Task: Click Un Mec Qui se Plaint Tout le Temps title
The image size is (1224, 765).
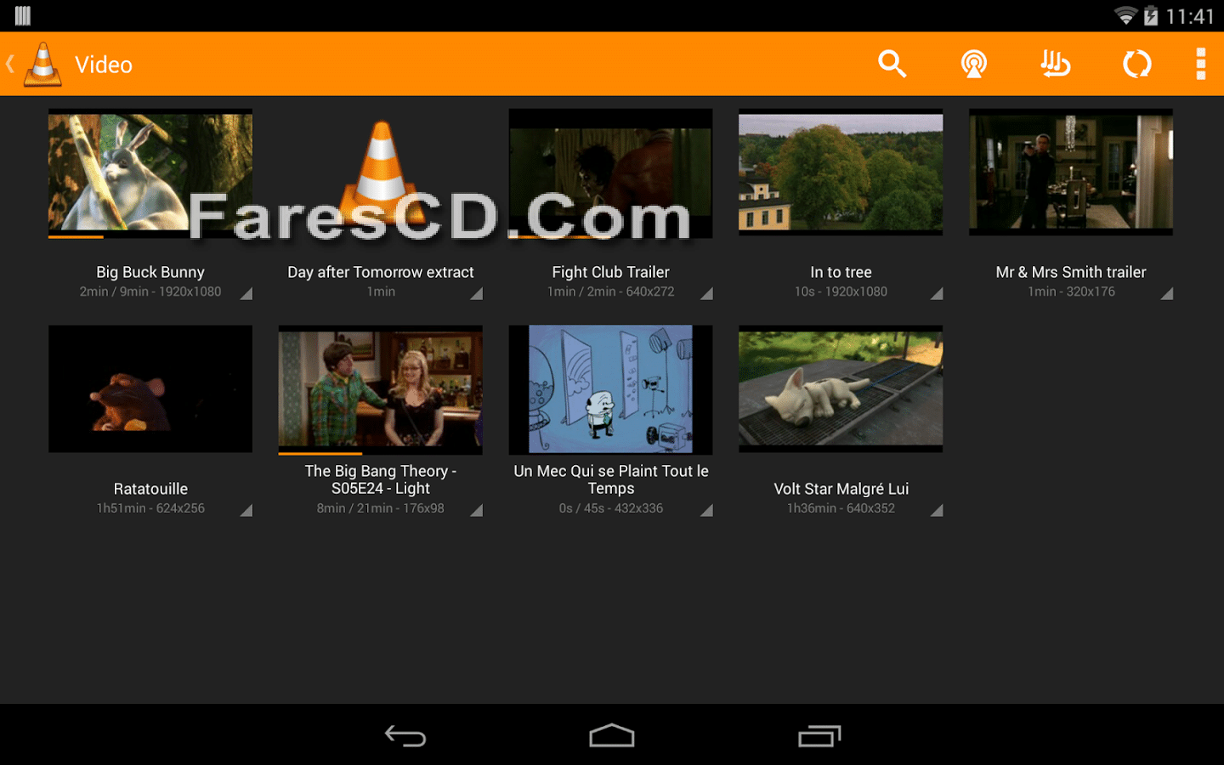Action: [610, 479]
